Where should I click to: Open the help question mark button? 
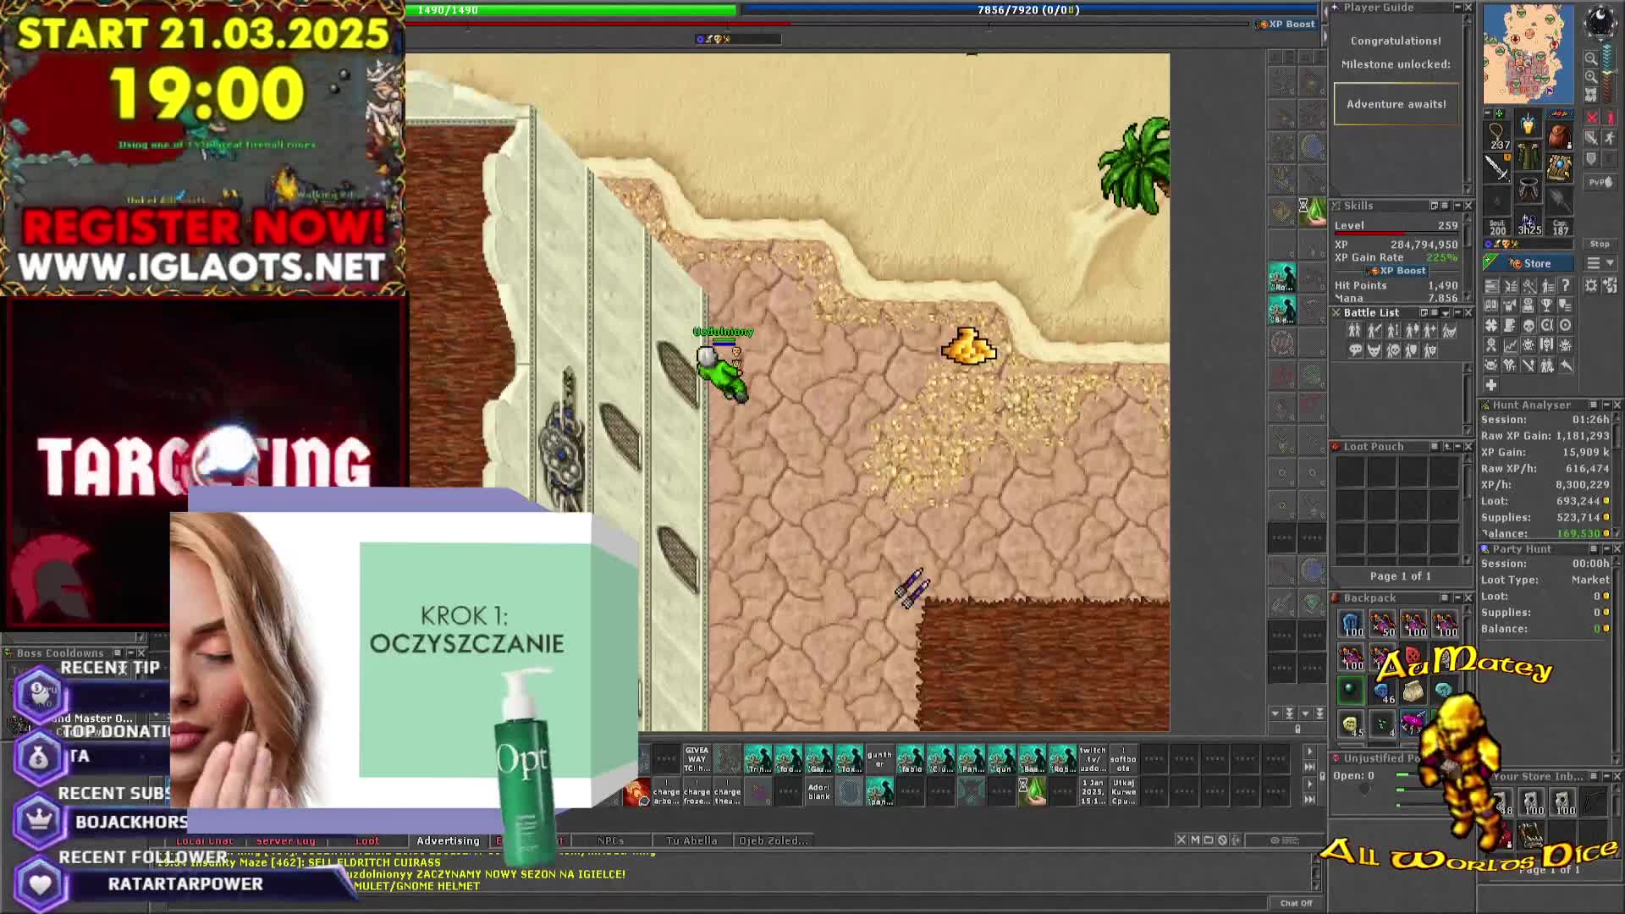1566,286
